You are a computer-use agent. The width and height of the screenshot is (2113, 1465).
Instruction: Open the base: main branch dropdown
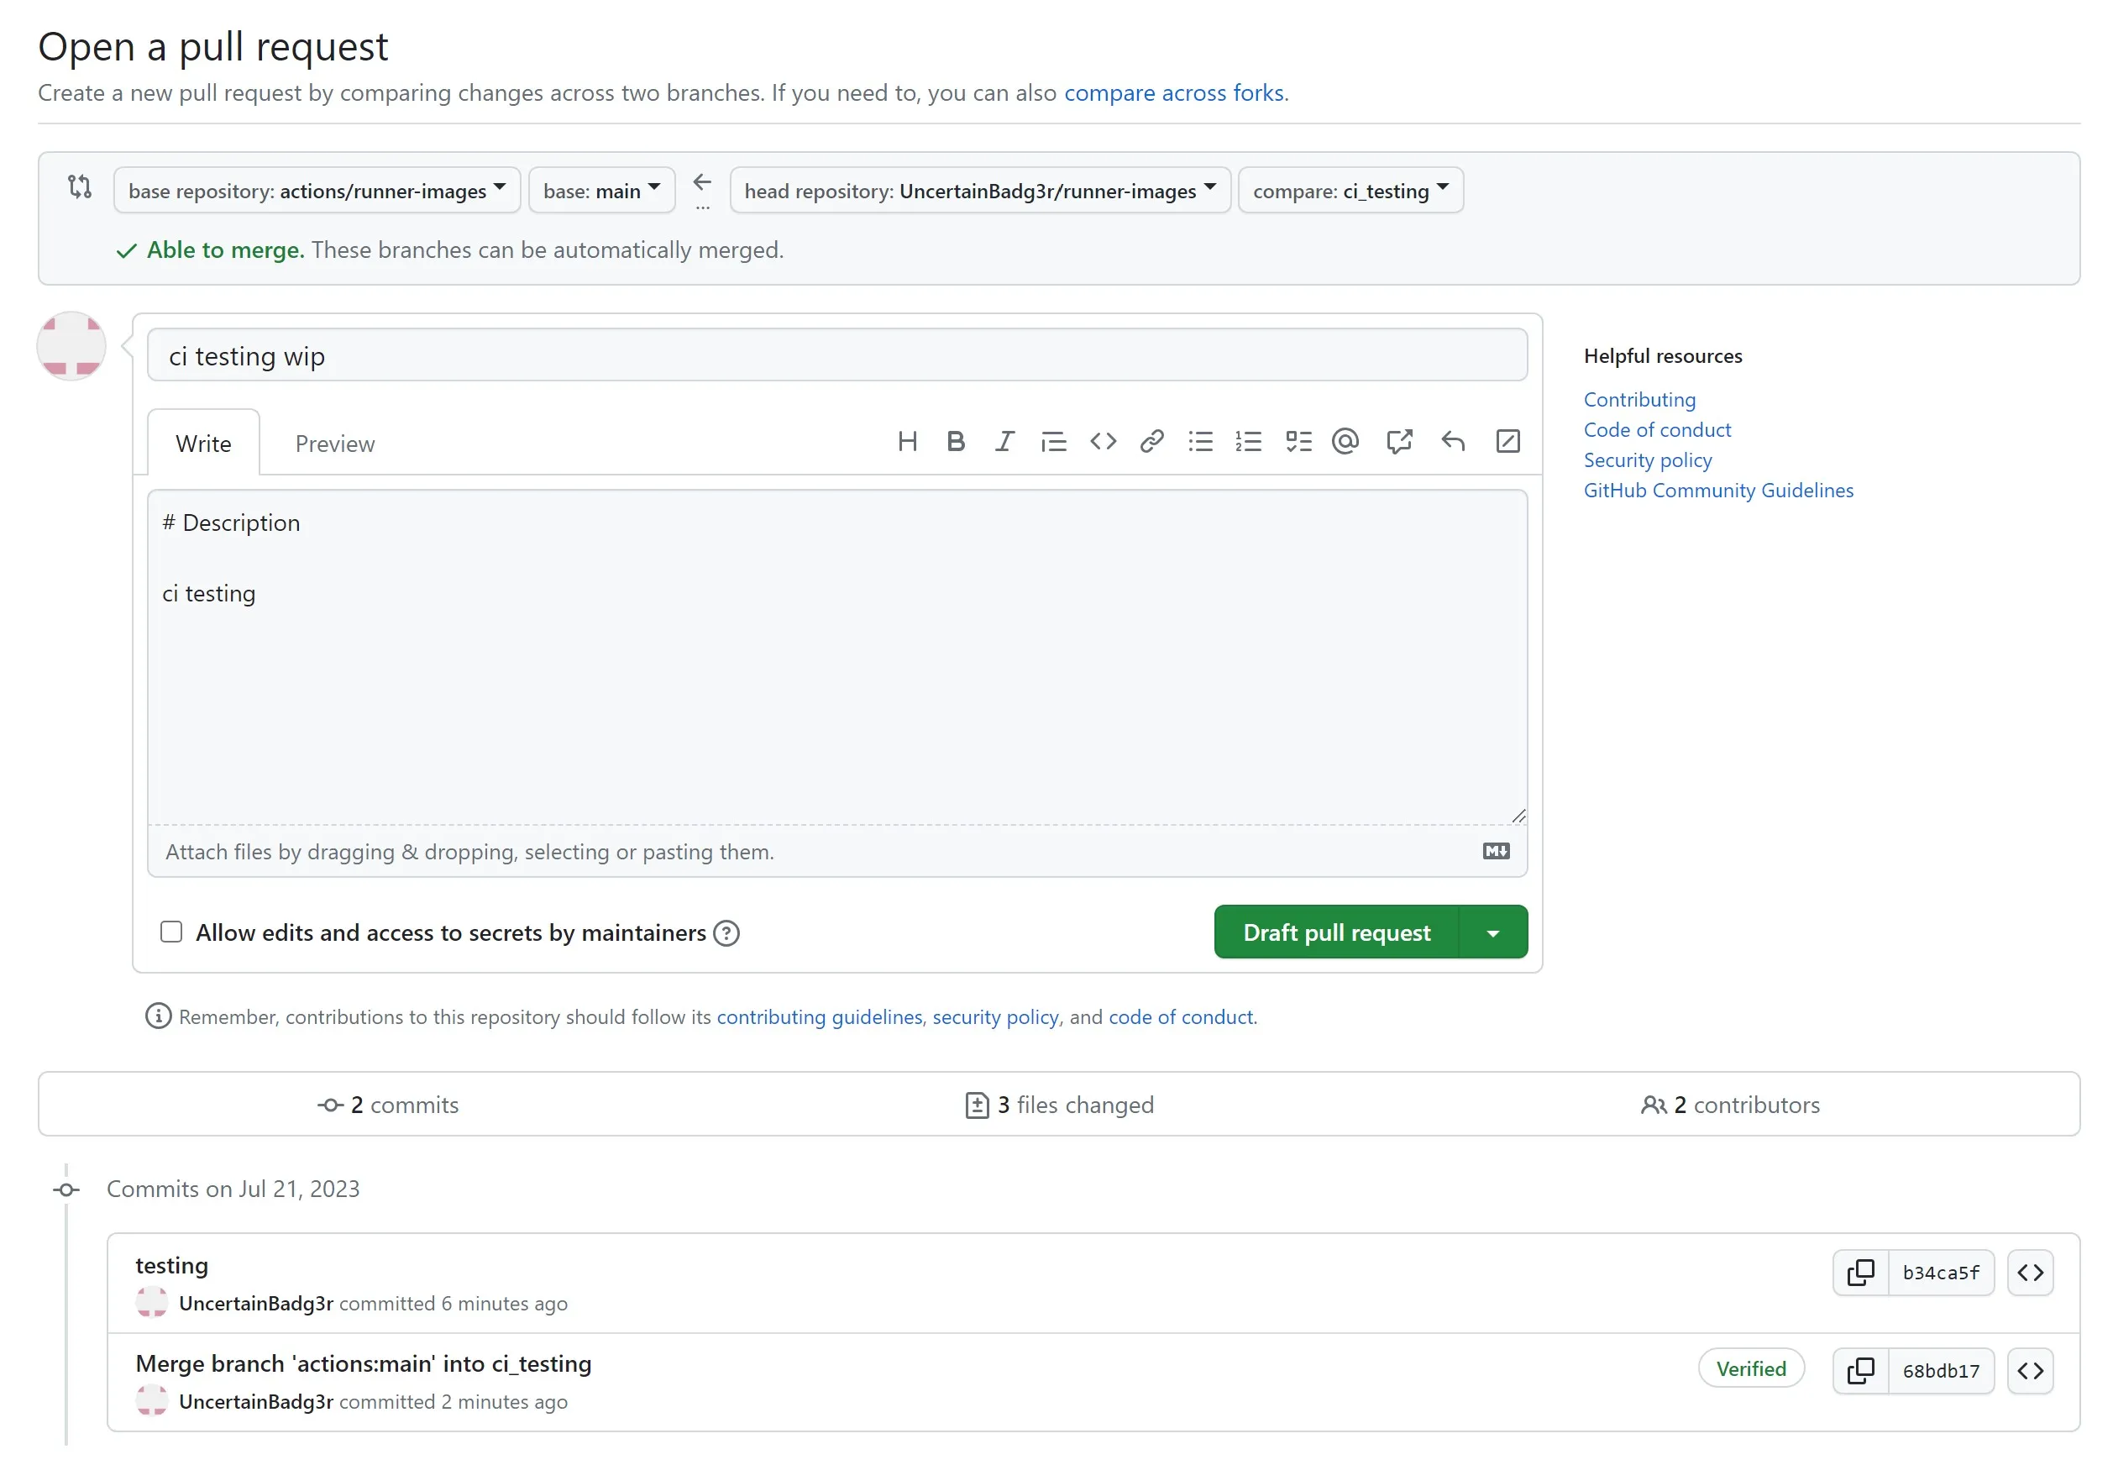(601, 190)
